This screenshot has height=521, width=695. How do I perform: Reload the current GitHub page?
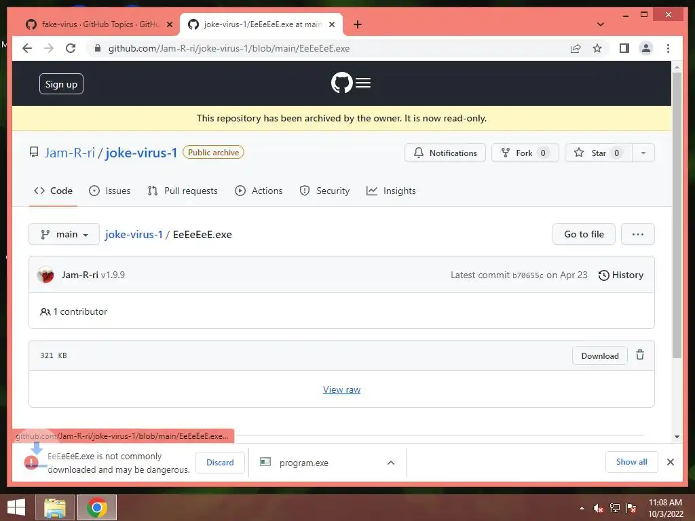[71, 48]
